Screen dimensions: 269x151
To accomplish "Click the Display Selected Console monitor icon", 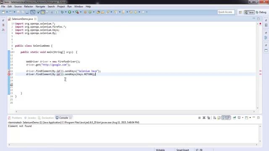I will point(239,117).
